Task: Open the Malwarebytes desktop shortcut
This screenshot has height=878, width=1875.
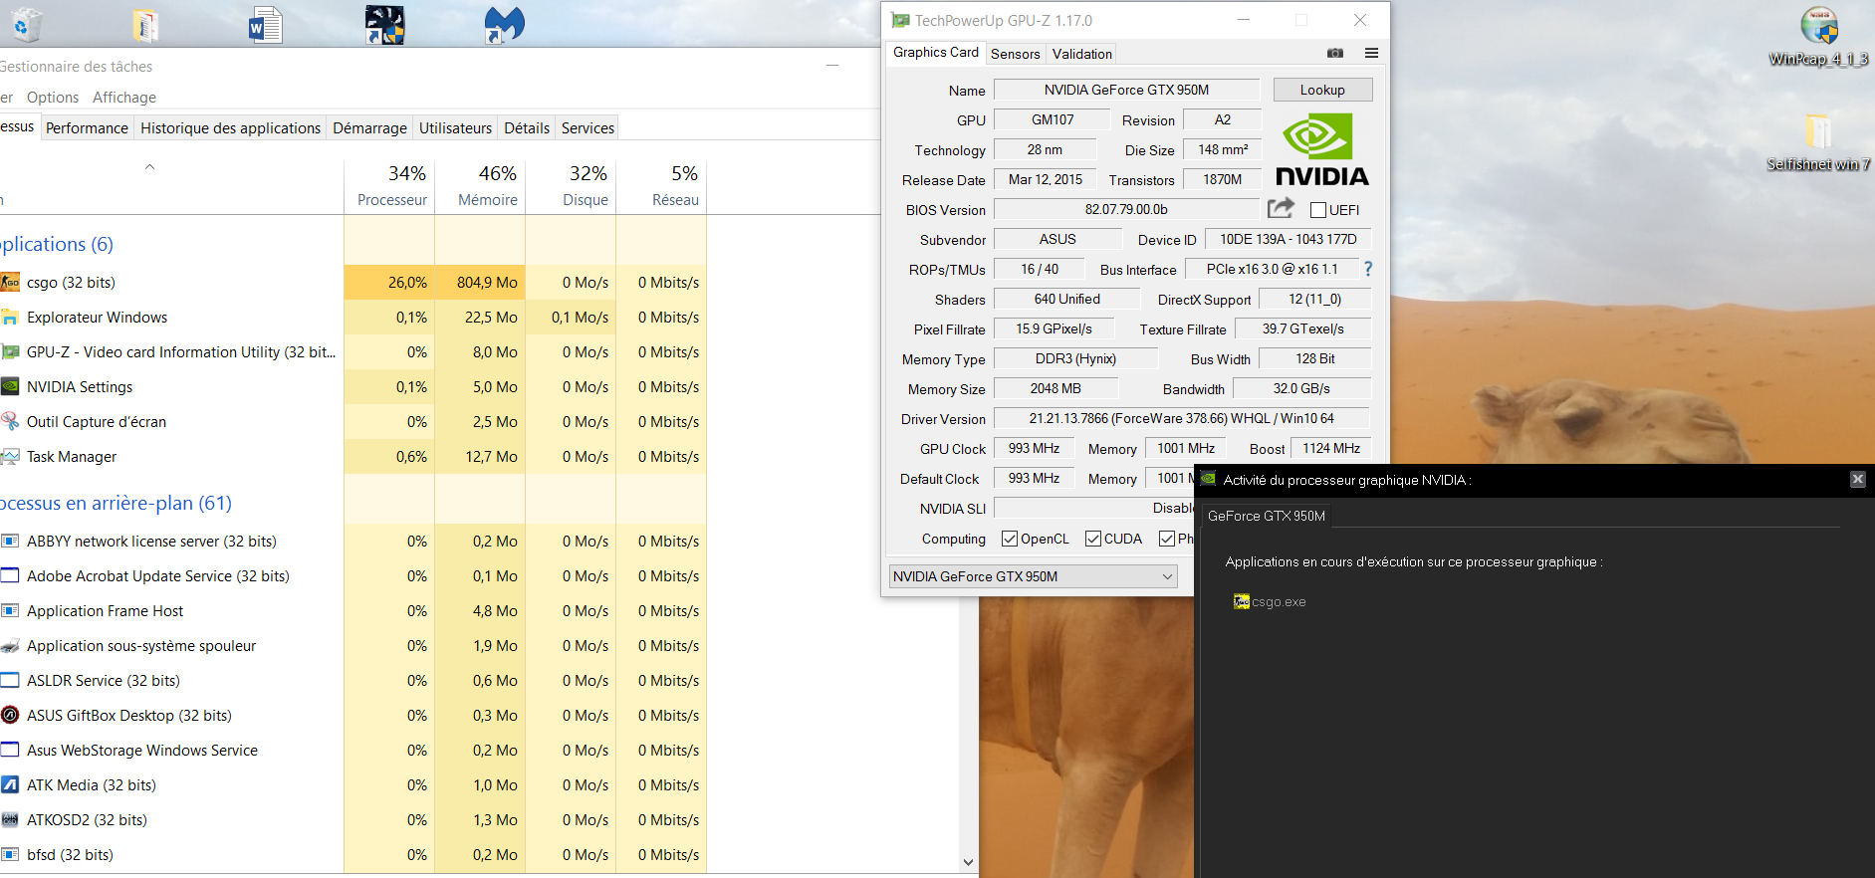Action: click(x=504, y=25)
